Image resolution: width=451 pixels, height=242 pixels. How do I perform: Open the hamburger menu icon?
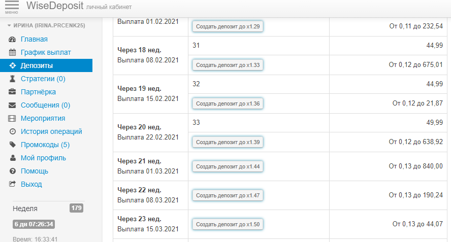12,7
